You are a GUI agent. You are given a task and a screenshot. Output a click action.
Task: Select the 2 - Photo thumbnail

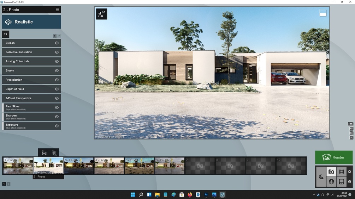tap(48, 166)
